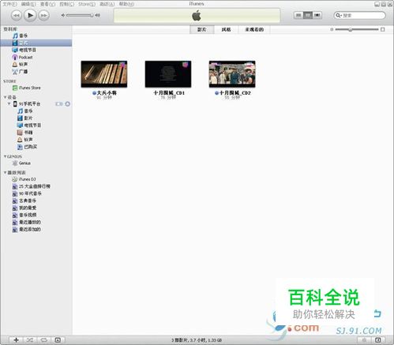Image resolution: width=394 pixels, height=345 pixels.
Task: Collapse the GENIUS section
Action: pos(5,156)
